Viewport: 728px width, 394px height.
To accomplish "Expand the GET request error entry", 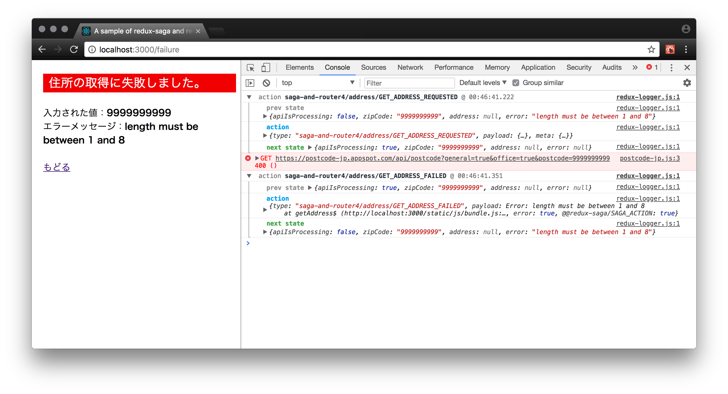I will [257, 158].
